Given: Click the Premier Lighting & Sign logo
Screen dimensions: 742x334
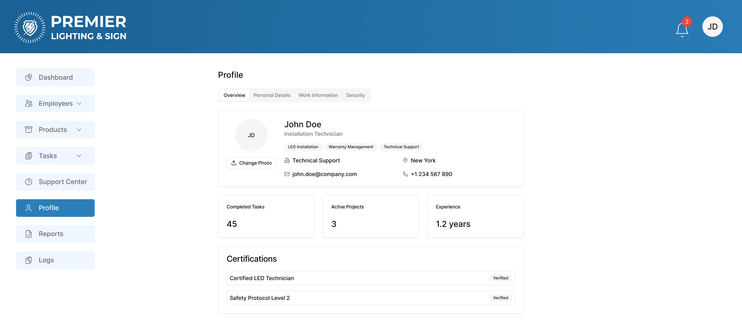Looking at the screenshot, I should [x=70, y=27].
